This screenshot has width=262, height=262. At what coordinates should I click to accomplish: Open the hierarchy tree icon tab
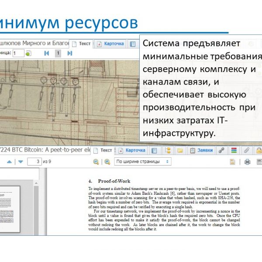tap(167, 151)
